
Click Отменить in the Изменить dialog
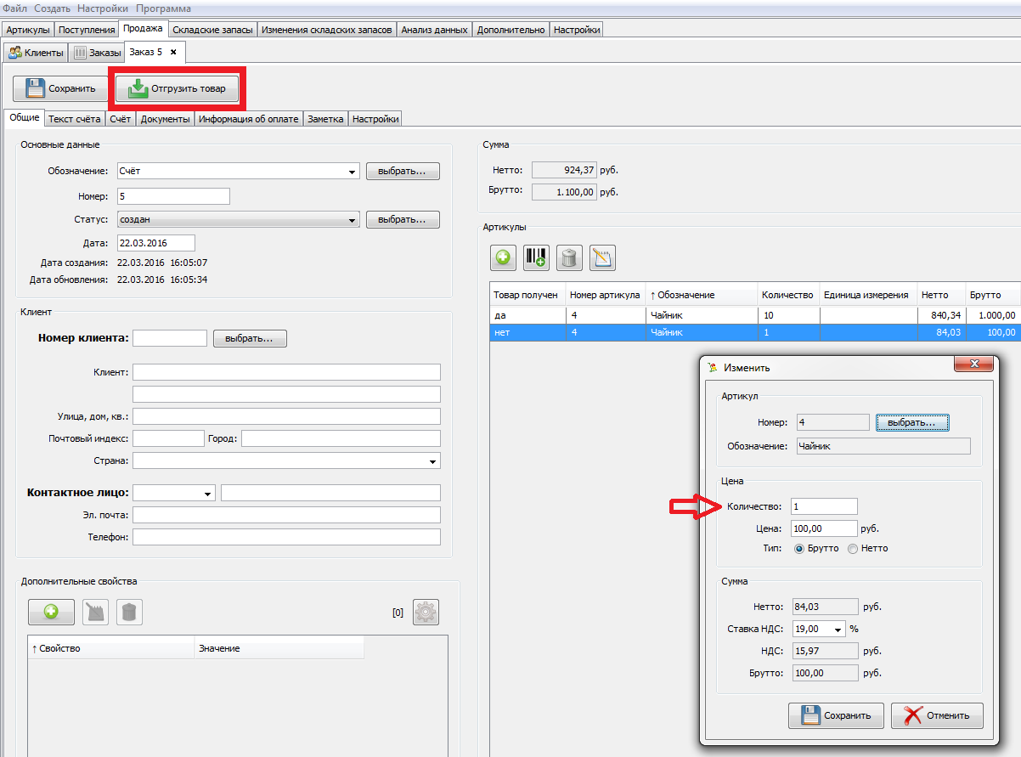pos(936,715)
